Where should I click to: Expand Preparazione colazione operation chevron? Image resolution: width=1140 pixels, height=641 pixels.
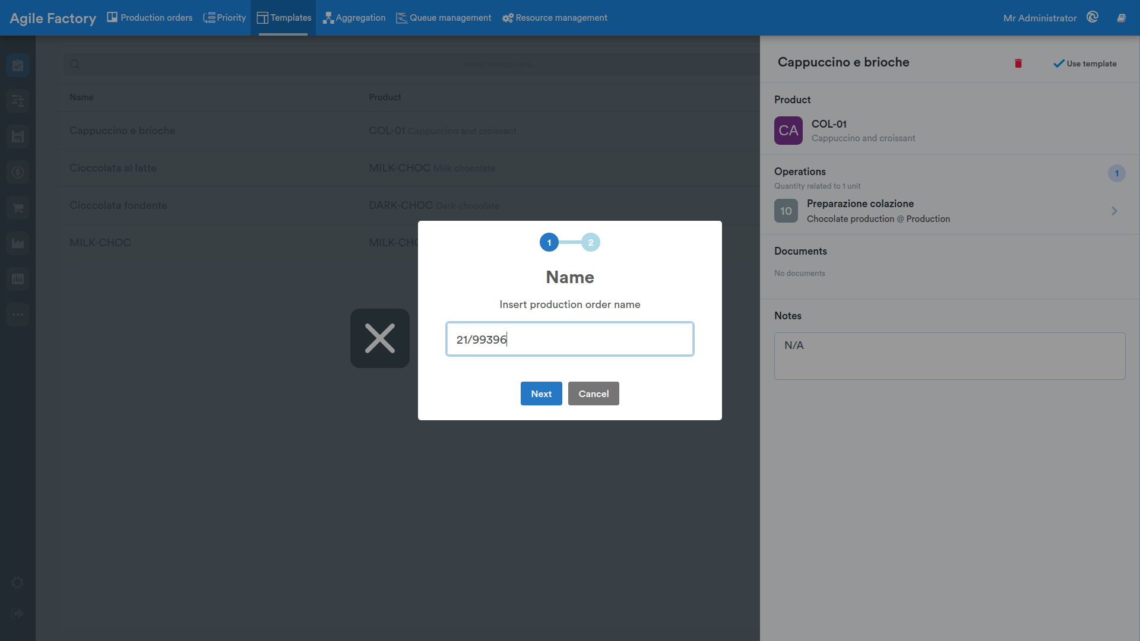point(1114,211)
